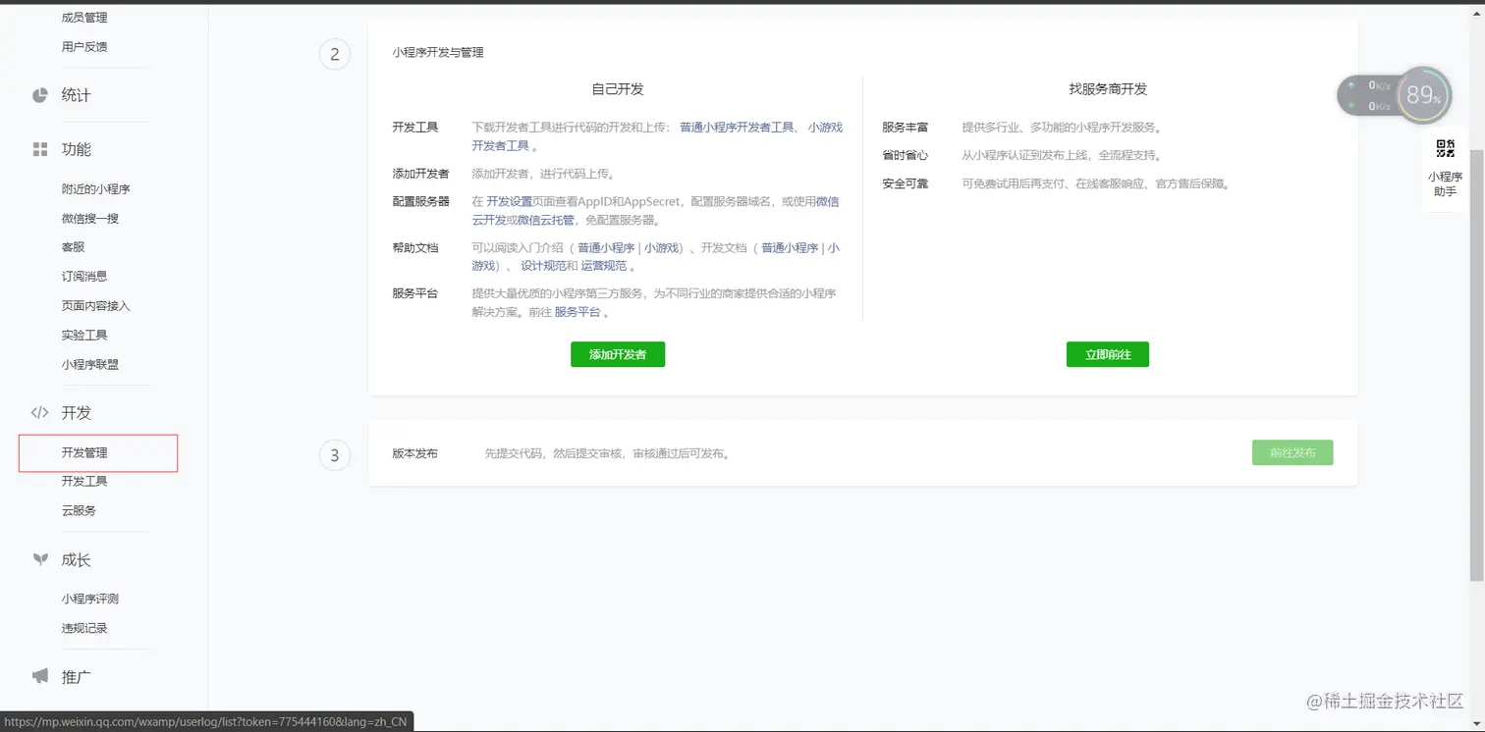Click the 服务丰富 label
This screenshot has height=732, width=1485.
tap(905, 128)
